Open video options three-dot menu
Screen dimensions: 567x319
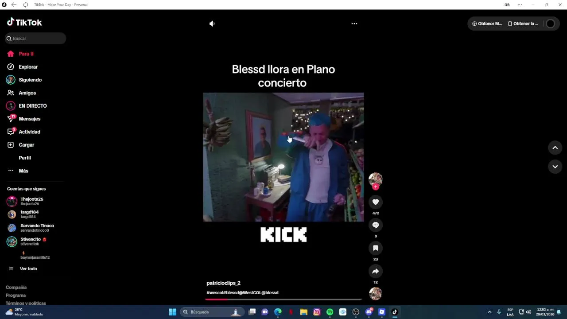(354, 23)
